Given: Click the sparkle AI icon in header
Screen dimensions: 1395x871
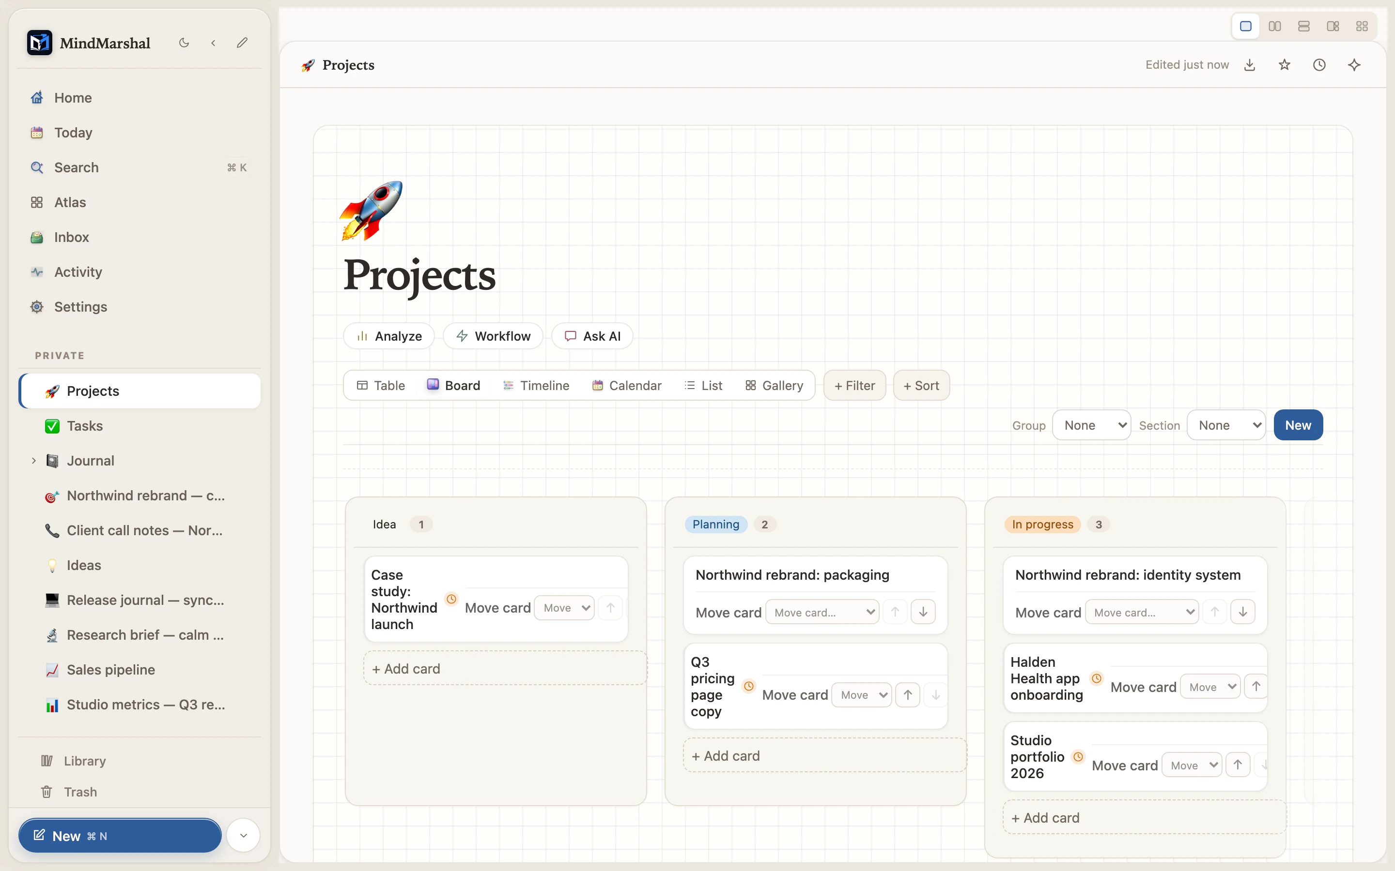Looking at the screenshot, I should [x=1354, y=65].
